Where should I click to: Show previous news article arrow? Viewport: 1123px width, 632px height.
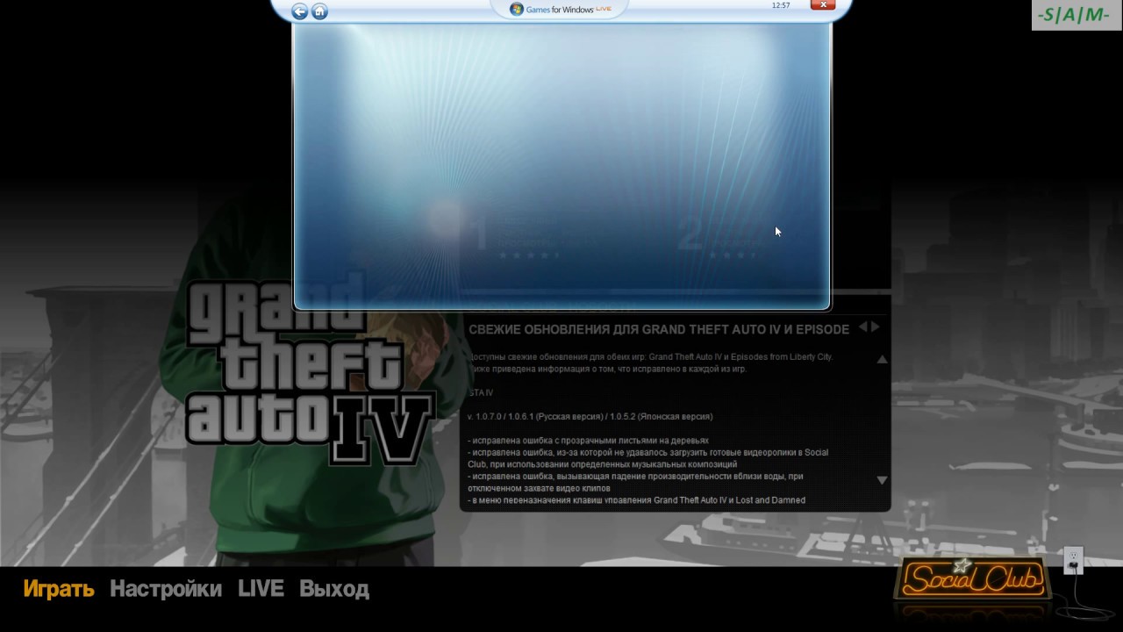862,327
